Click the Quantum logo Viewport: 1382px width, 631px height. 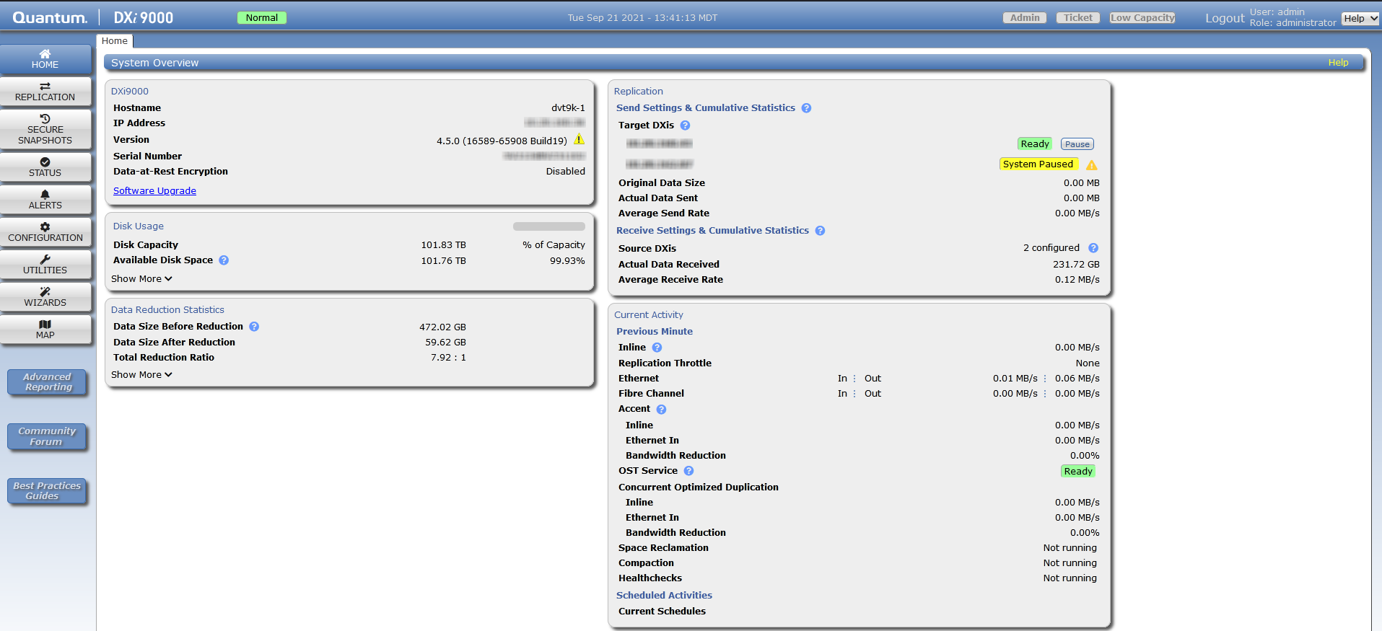point(50,18)
